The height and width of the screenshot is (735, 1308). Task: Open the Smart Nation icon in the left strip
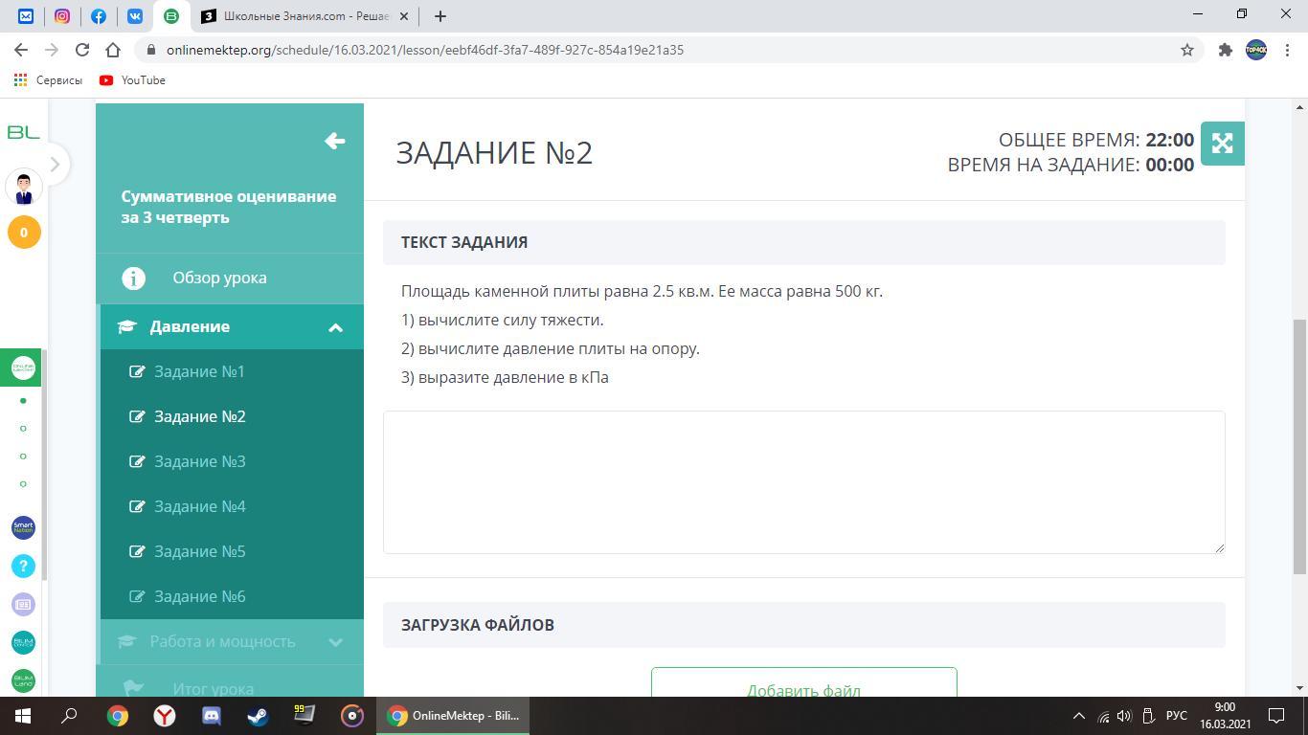23,527
